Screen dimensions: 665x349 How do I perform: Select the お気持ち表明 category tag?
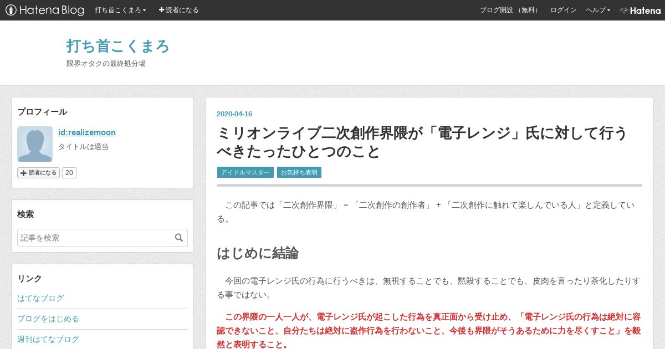299,172
